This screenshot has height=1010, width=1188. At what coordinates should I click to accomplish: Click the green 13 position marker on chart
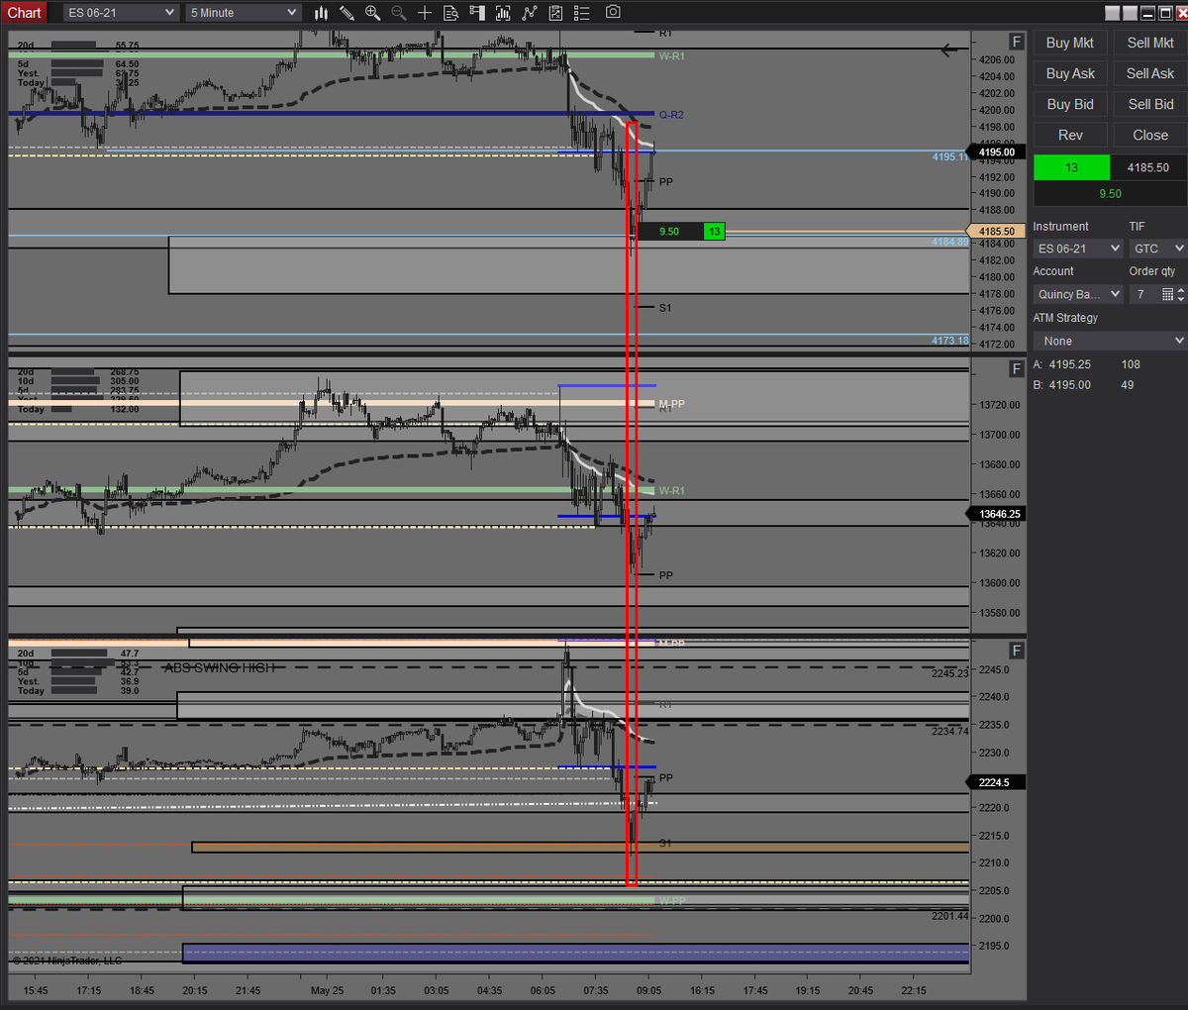coord(714,232)
